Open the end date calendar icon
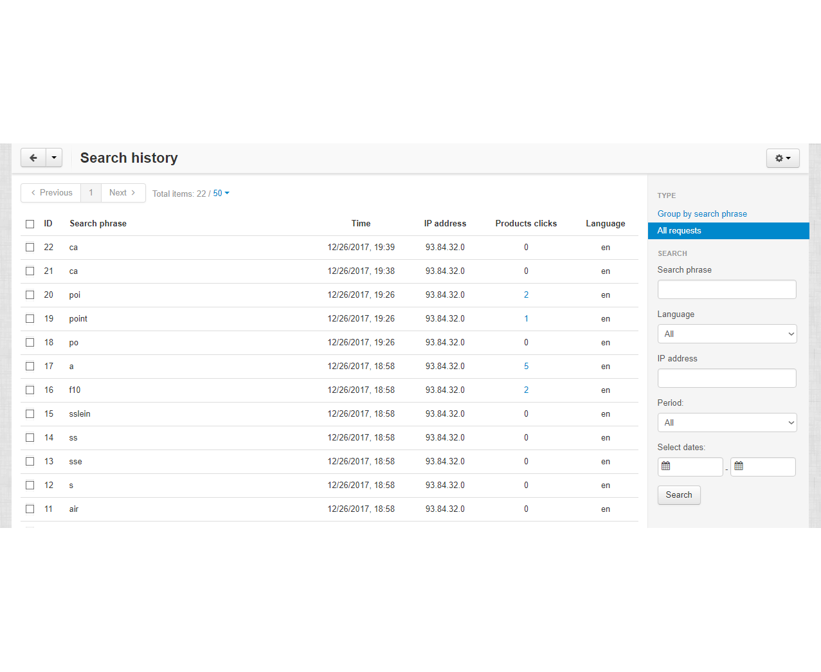 coord(739,466)
